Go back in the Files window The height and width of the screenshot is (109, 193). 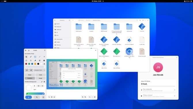73,20
